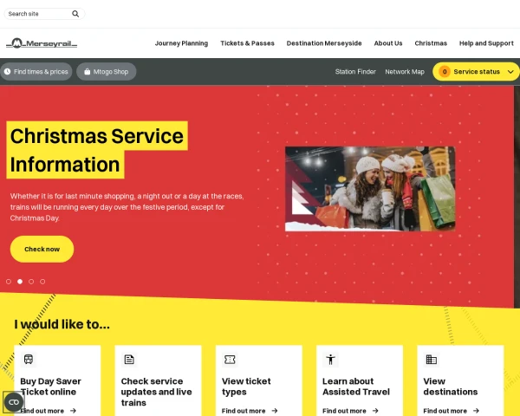Open the Mtogo Shop

pos(106,72)
